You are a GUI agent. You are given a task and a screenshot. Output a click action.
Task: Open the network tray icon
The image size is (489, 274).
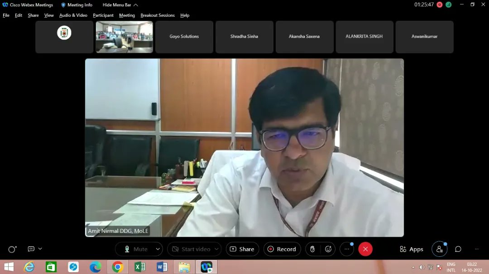(431, 267)
